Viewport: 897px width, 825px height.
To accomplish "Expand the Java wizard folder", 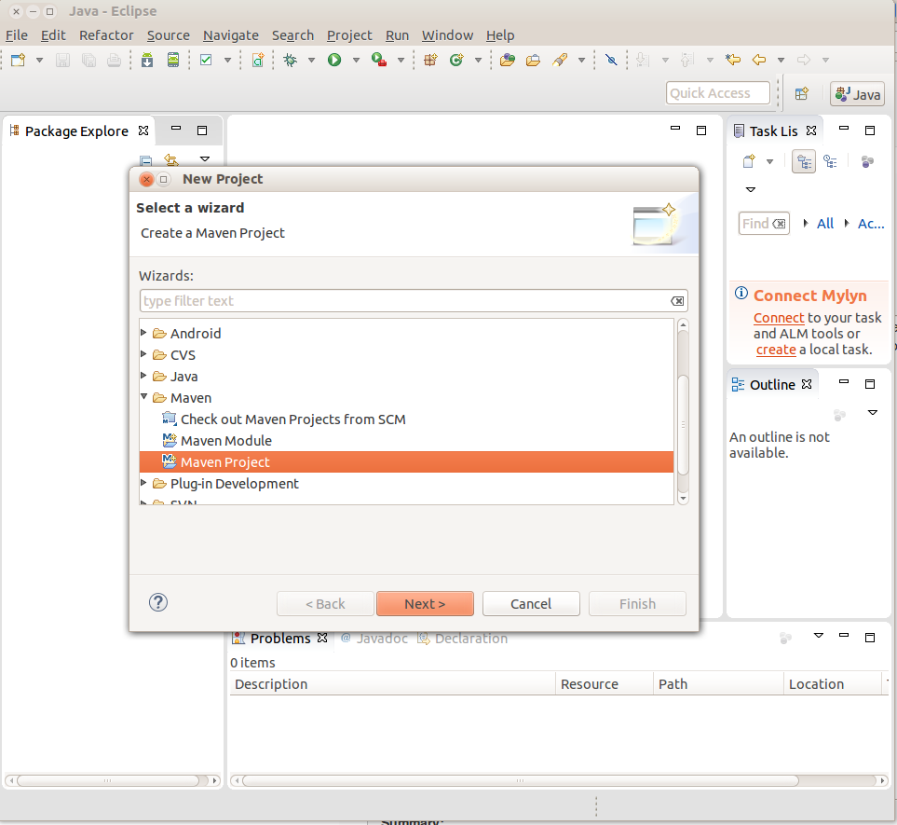I will tap(143, 376).
